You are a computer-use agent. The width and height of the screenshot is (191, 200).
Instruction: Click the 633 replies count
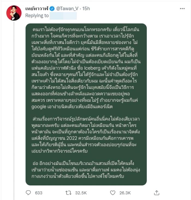[39, 193]
